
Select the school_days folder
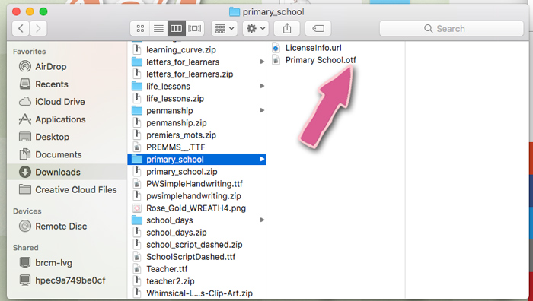(196, 220)
